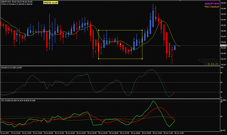Click the 'to close bar' countdown text
This screenshot has height=135, width=227.
(17, 4)
